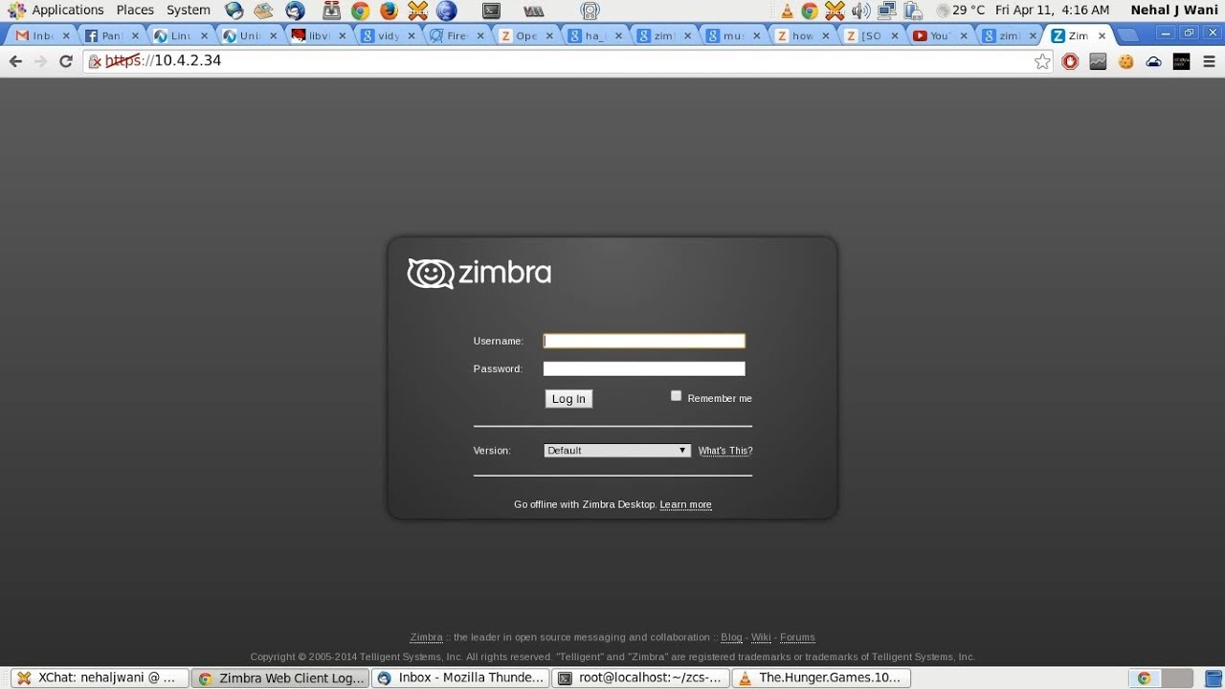
Task: Switch to root@localhost terminal taskbar window
Action: click(640, 678)
